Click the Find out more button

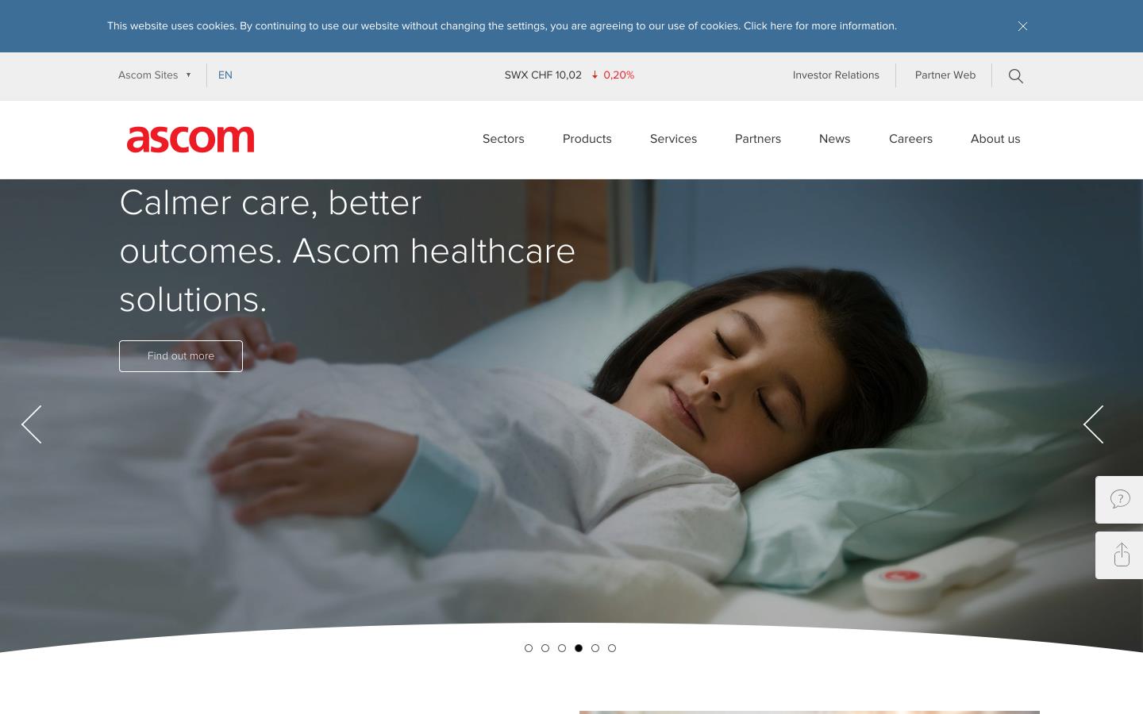181,356
